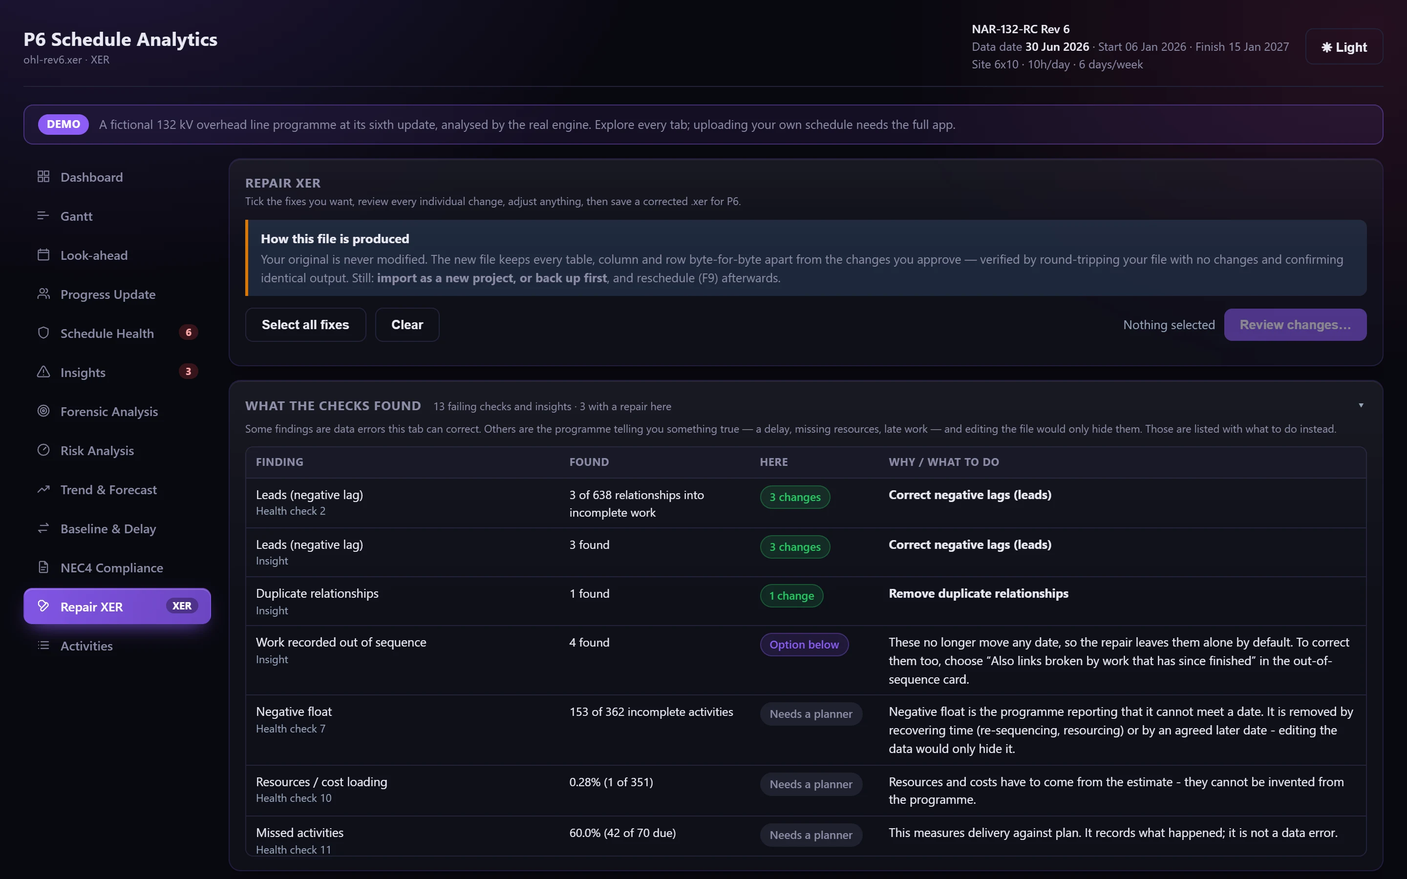Click the Look-ahead calendar icon
This screenshot has width=1407, height=879.
tap(43, 254)
